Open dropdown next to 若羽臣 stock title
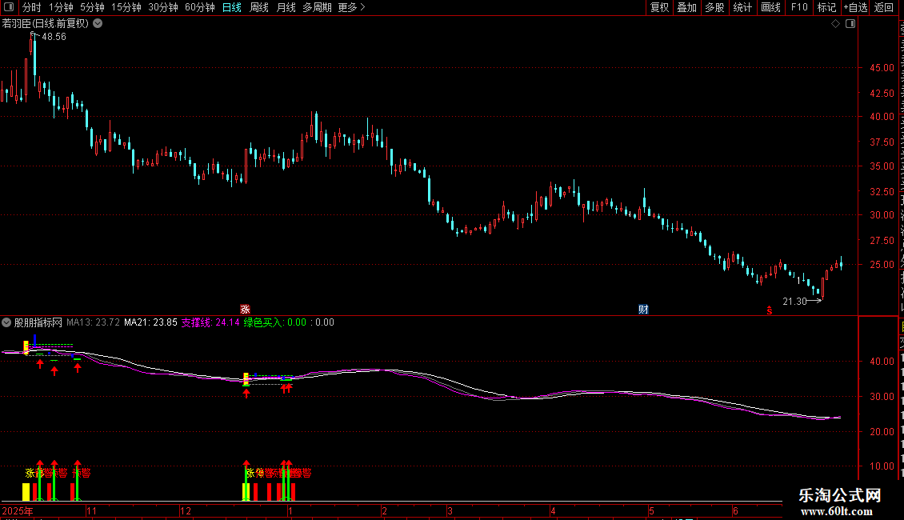 pos(98,24)
